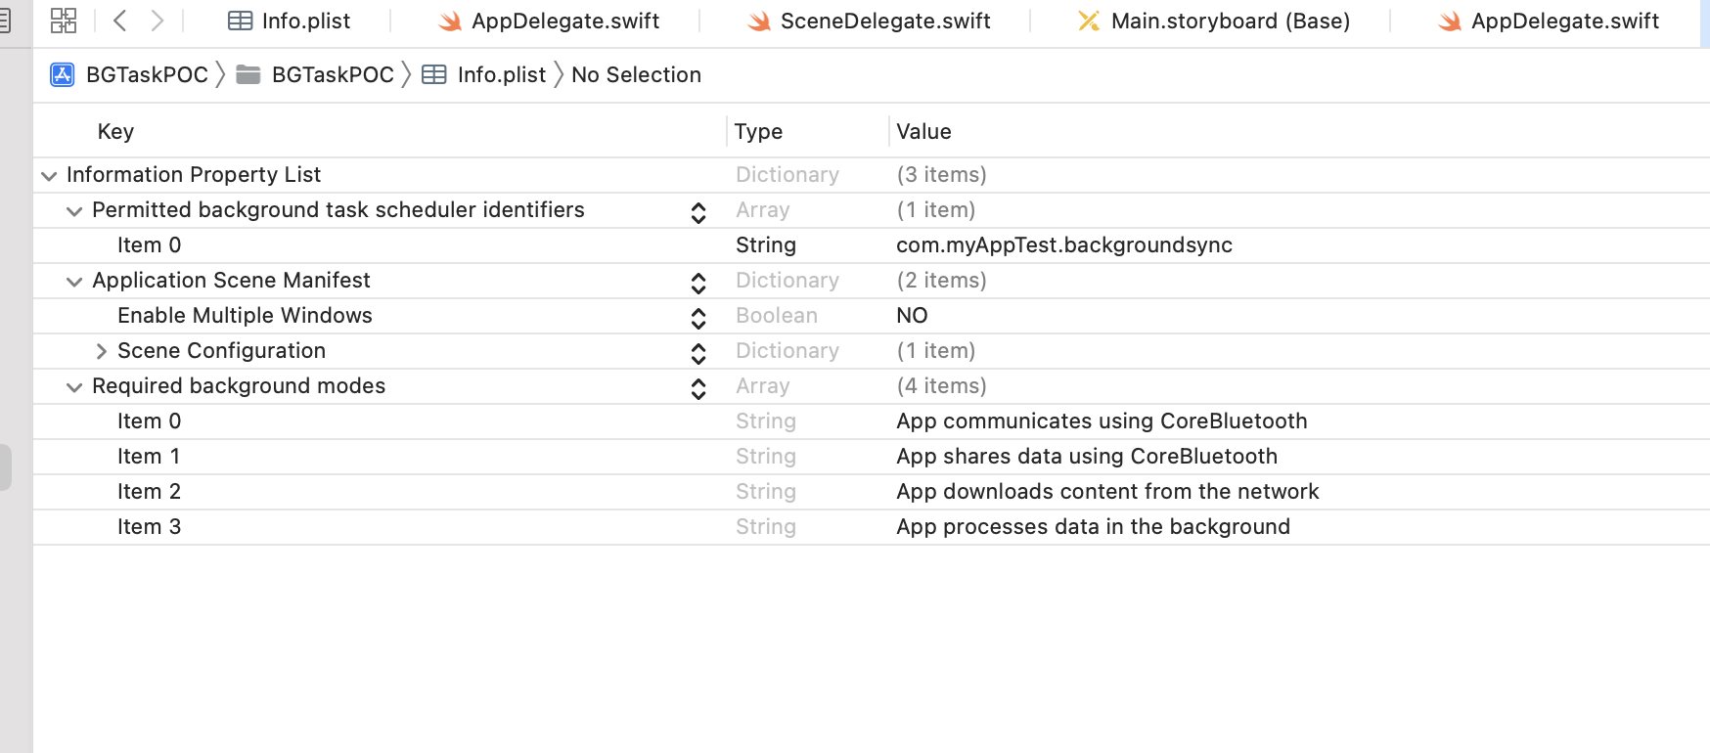Expand the Scene Configuration row

(101, 351)
